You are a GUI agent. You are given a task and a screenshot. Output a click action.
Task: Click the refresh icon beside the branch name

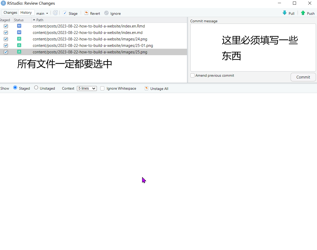point(55,13)
